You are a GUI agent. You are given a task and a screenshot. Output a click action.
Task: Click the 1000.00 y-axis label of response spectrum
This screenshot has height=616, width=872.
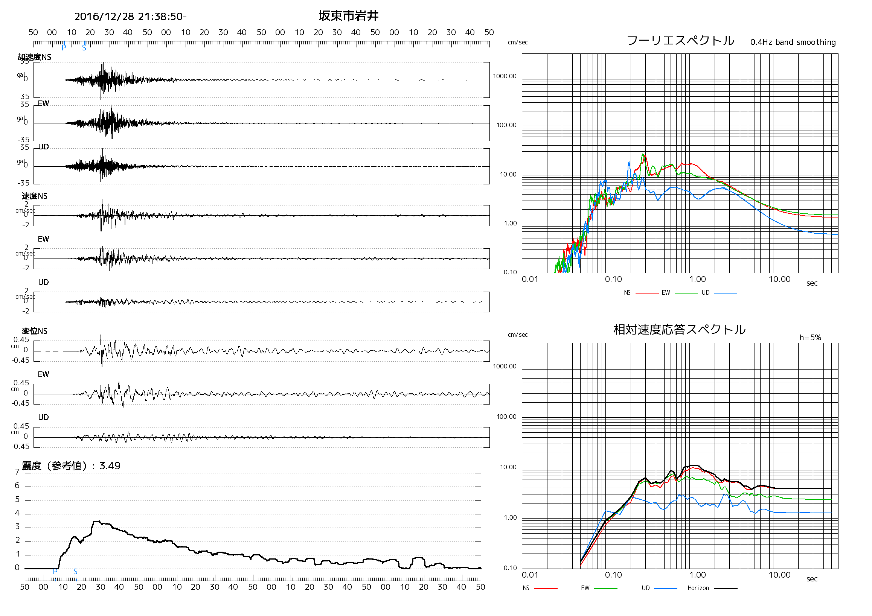tap(505, 366)
